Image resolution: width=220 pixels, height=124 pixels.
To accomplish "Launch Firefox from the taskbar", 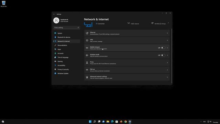I will coord(121,122).
